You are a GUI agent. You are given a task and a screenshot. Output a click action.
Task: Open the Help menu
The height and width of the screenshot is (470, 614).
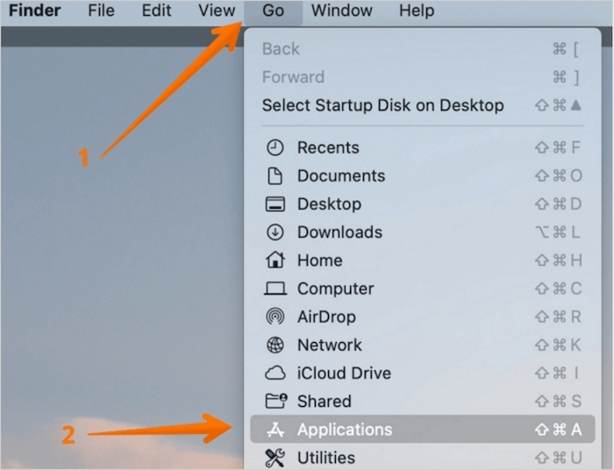(417, 11)
